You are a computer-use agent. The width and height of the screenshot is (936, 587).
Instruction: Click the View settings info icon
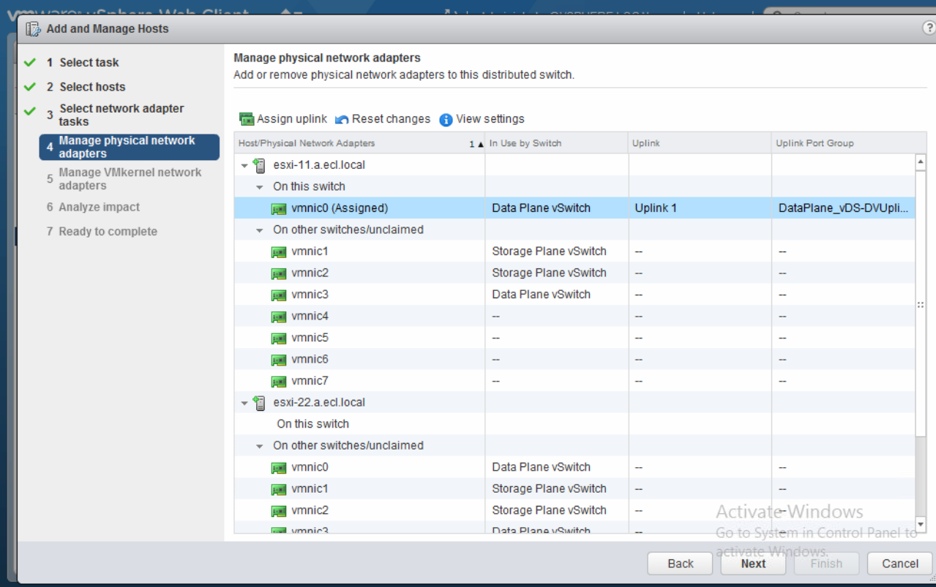pyautogui.click(x=446, y=120)
